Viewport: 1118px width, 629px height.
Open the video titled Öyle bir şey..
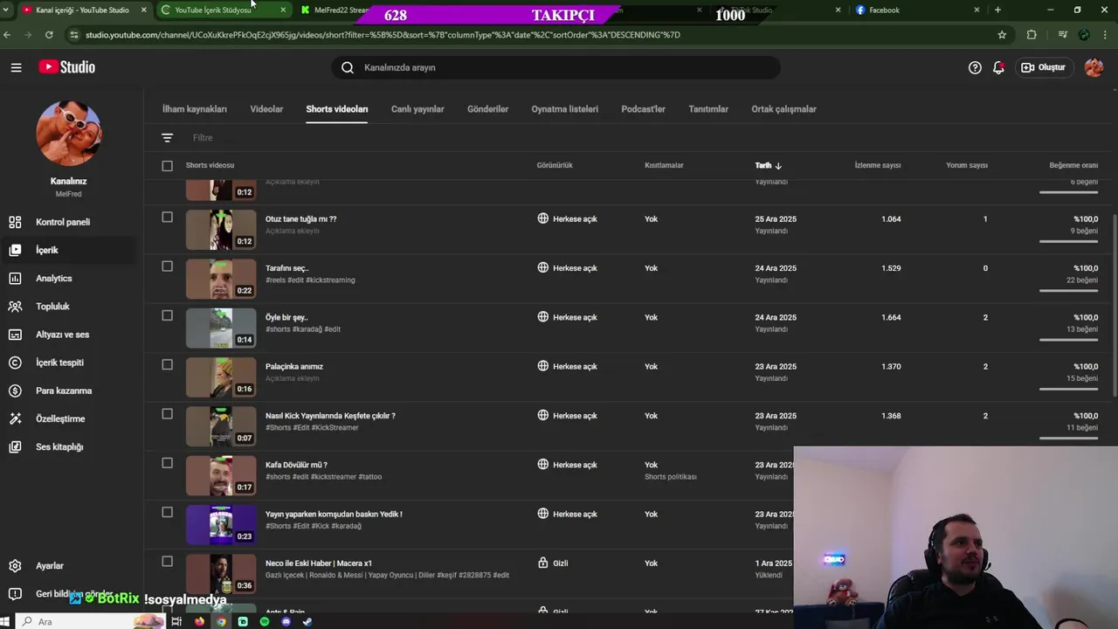pyautogui.click(x=286, y=317)
